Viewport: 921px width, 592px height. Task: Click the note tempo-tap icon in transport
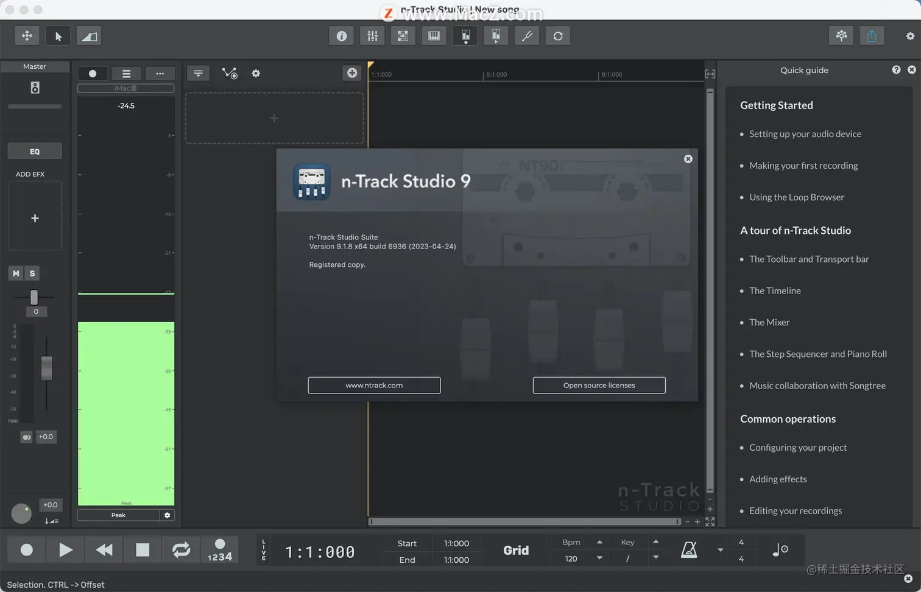click(780, 550)
